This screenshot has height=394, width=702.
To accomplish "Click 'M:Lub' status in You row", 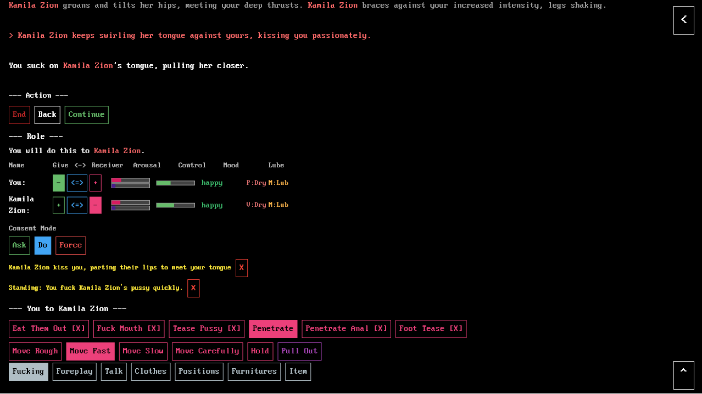I will click(278, 183).
